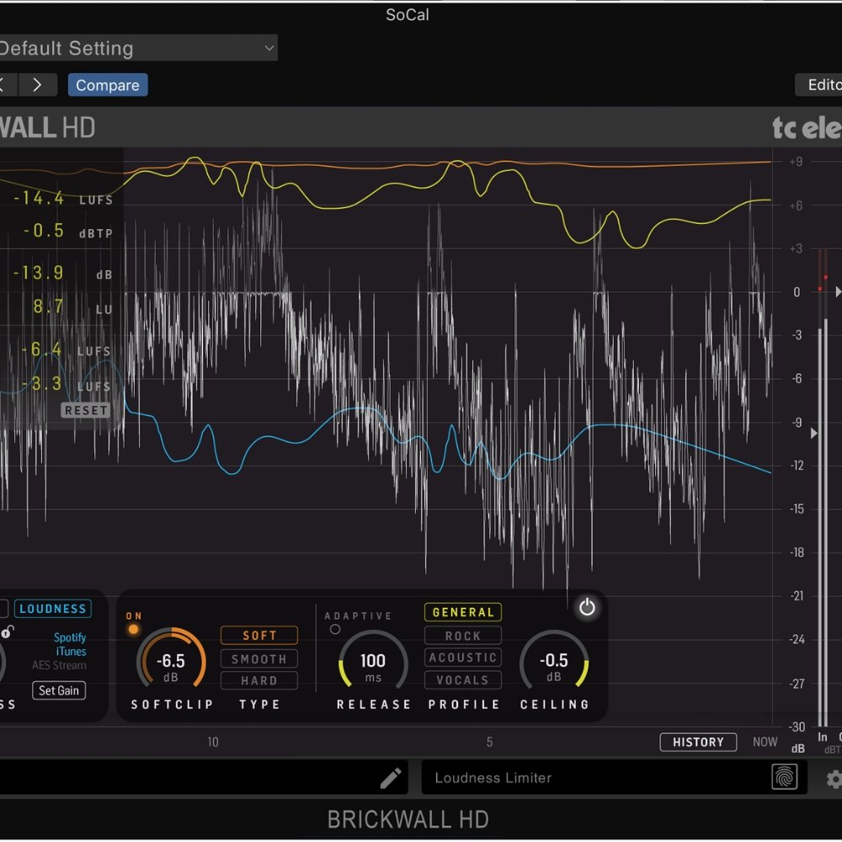Select the ROCK profile
Screen dimensions: 842x842
[x=462, y=636]
